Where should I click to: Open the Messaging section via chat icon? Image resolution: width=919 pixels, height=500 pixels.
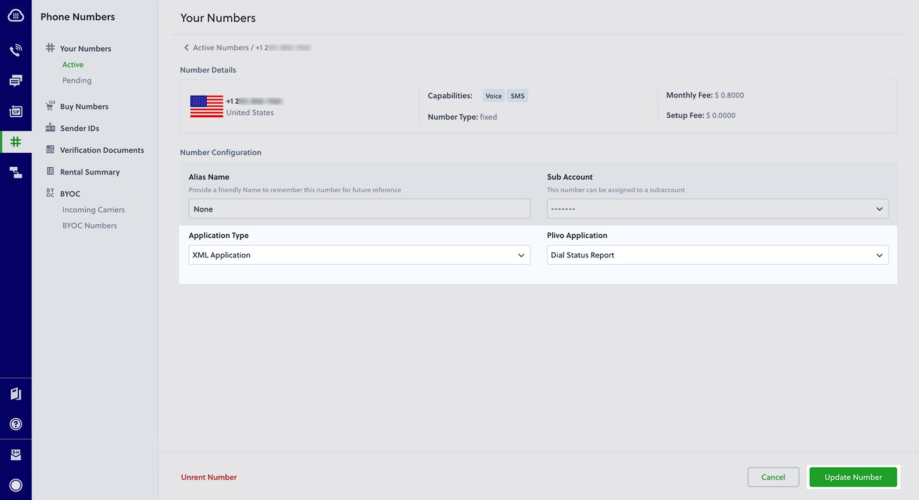point(15,80)
